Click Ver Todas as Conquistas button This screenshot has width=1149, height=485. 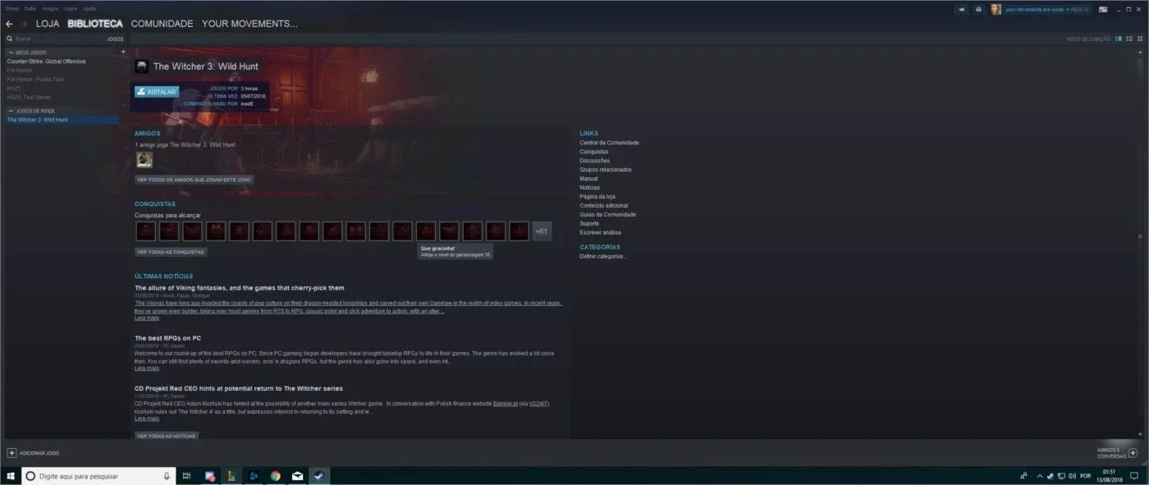[x=171, y=252]
